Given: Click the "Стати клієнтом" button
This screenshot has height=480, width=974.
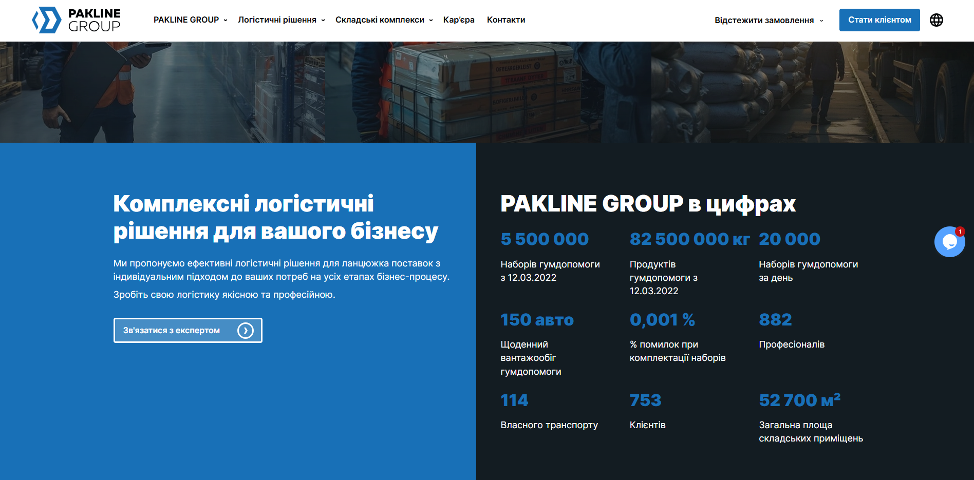Looking at the screenshot, I should pyautogui.click(x=879, y=20).
